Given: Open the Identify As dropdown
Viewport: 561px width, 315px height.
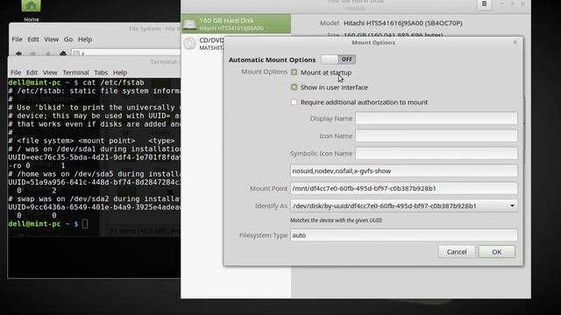Looking at the screenshot, I should (x=404, y=206).
